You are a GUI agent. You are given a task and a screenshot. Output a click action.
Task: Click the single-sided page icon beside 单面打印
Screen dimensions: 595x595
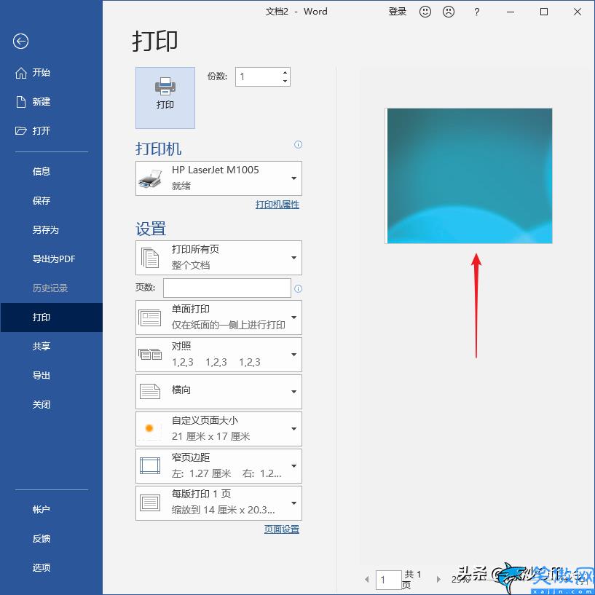tap(150, 318)
